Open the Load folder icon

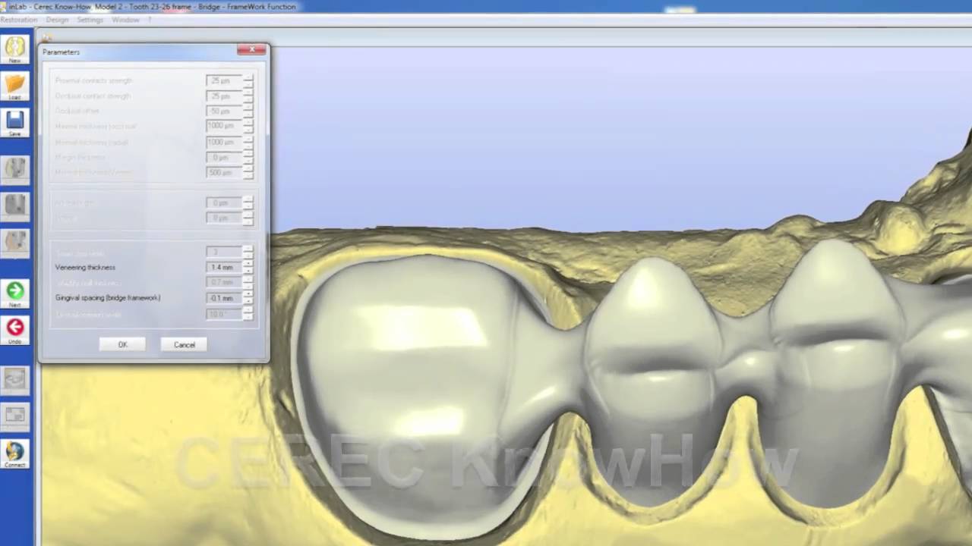click(15, 86)
